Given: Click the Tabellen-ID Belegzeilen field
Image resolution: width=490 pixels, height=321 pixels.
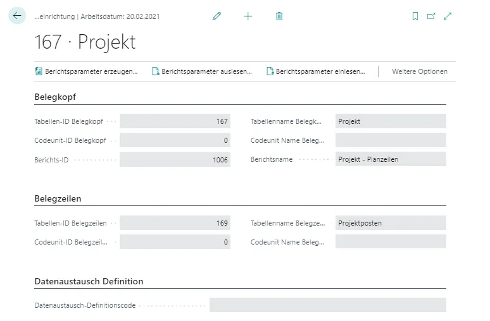Looking at the screenshot, I should (x=175, y=223).
